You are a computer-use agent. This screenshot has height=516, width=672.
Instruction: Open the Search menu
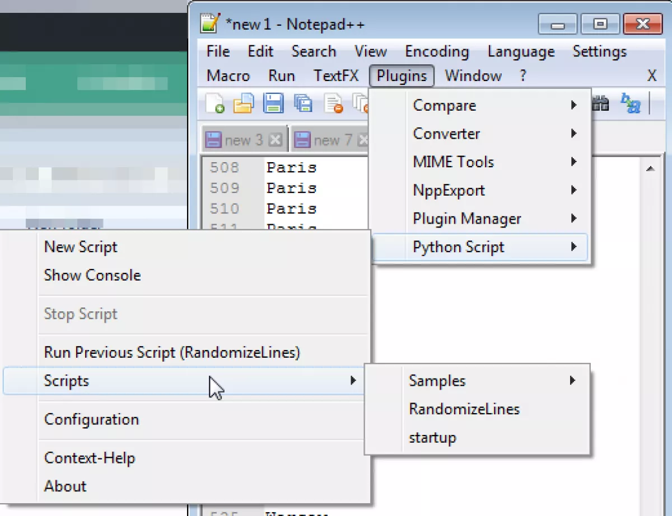coord(314,51)
